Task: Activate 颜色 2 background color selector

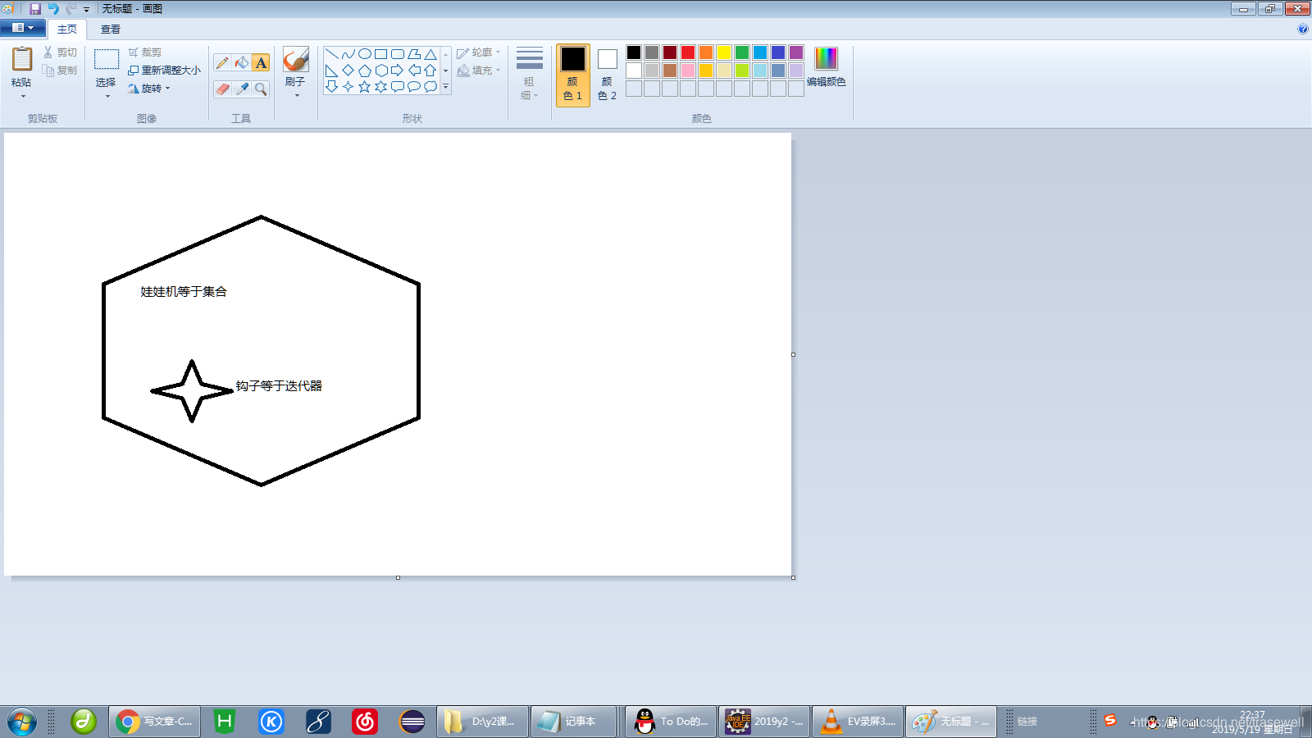Action: tap(607, 75)
